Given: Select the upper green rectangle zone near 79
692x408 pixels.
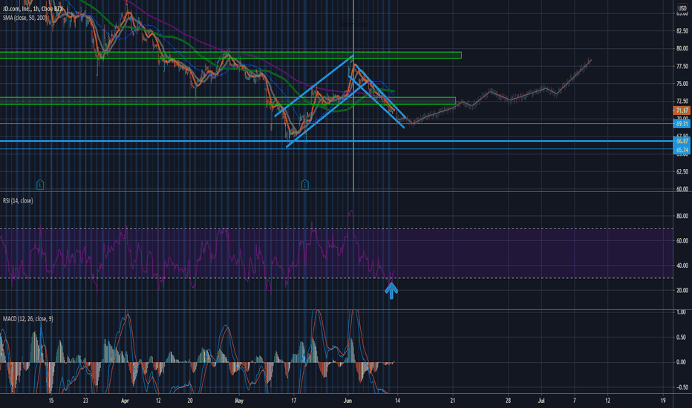Looking at the screenshot, I should click(x=230, y=55).
